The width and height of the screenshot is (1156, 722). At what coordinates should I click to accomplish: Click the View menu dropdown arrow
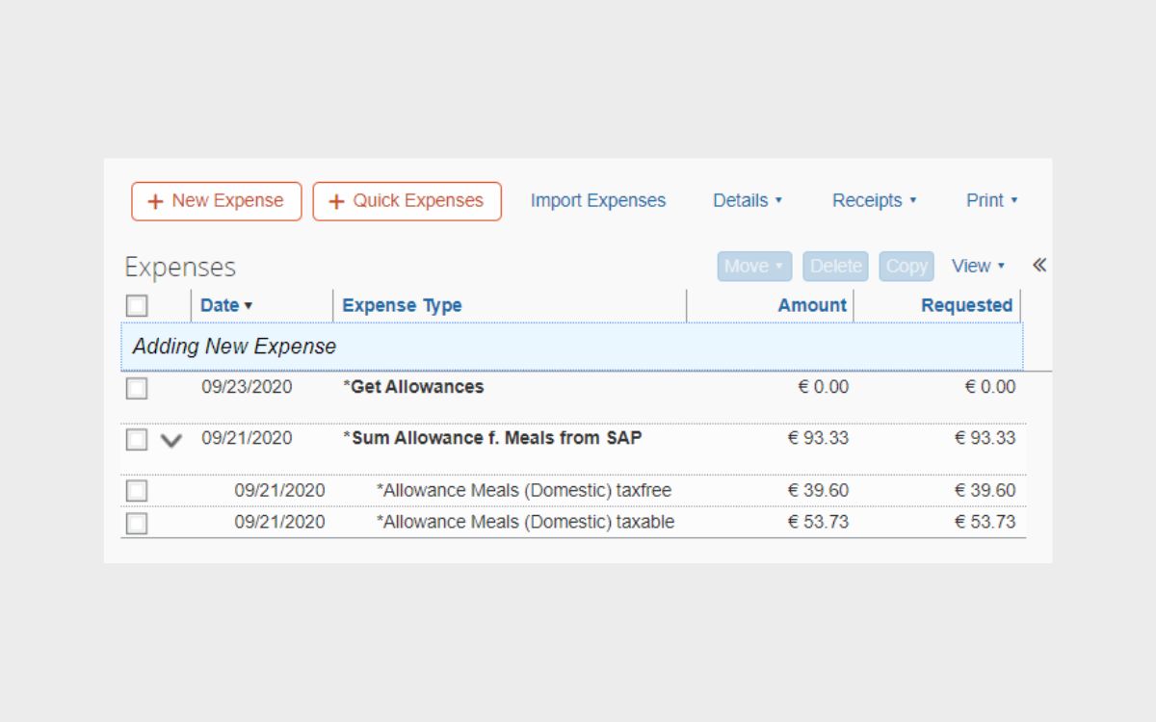coord(1000,266)
